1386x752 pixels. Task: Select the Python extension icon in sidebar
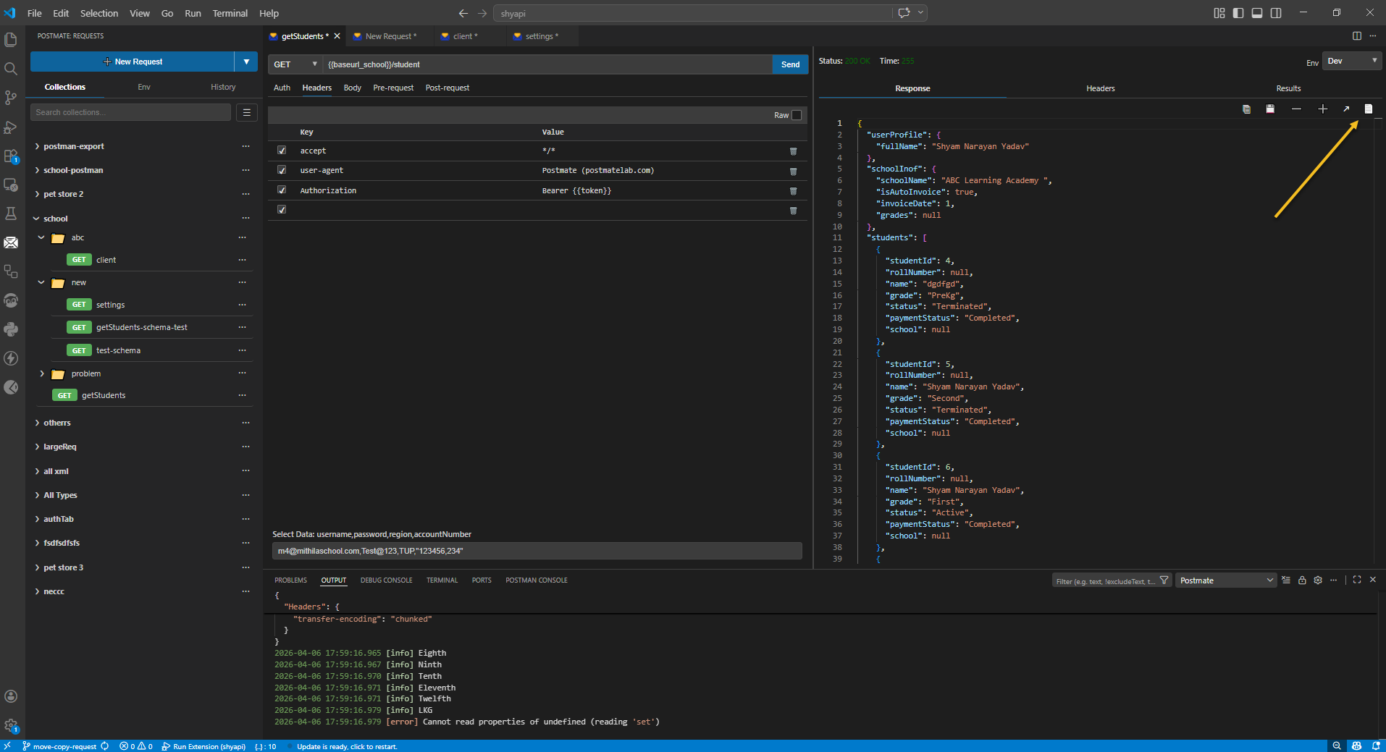point(11,329)
